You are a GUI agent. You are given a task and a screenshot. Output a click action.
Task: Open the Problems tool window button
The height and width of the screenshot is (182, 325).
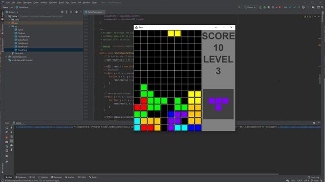pyautogui.click(x=21, y=177)
